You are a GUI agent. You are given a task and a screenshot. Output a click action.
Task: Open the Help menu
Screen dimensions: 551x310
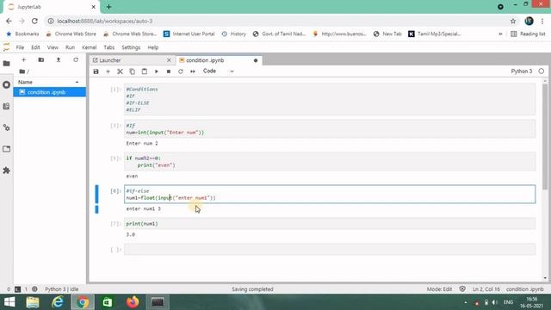tap(153, 47)
